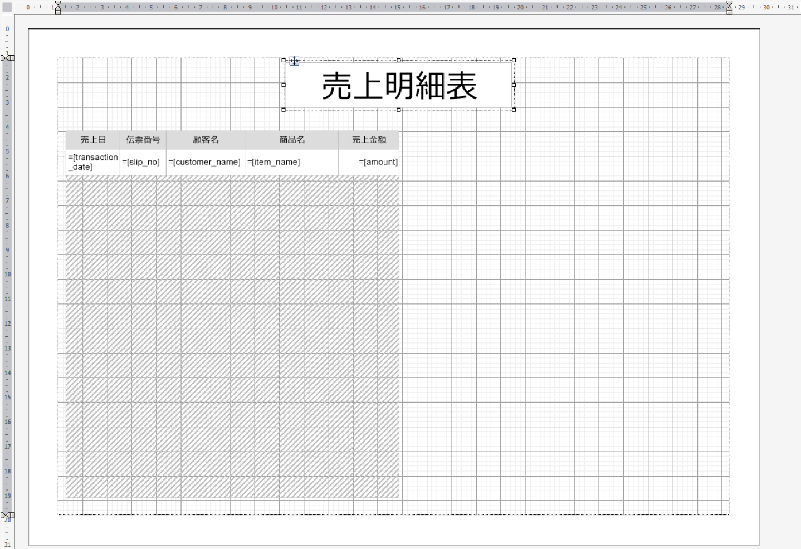Click the title box's bottom-center resize handle
The height and width of the screenshot is (549, 801).
pos(399,110)
